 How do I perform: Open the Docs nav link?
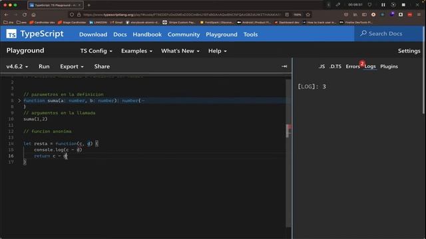[120, 35]
